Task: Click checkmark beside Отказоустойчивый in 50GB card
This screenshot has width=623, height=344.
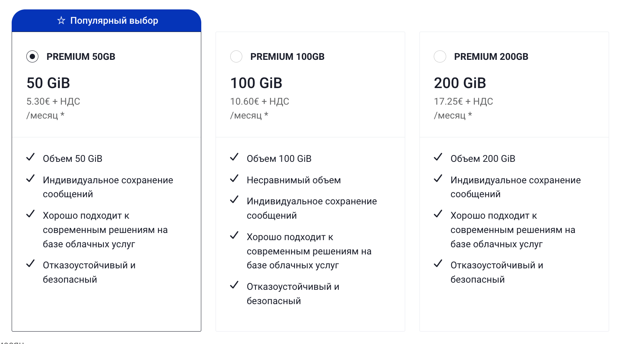Action: [x=30, y=263]
